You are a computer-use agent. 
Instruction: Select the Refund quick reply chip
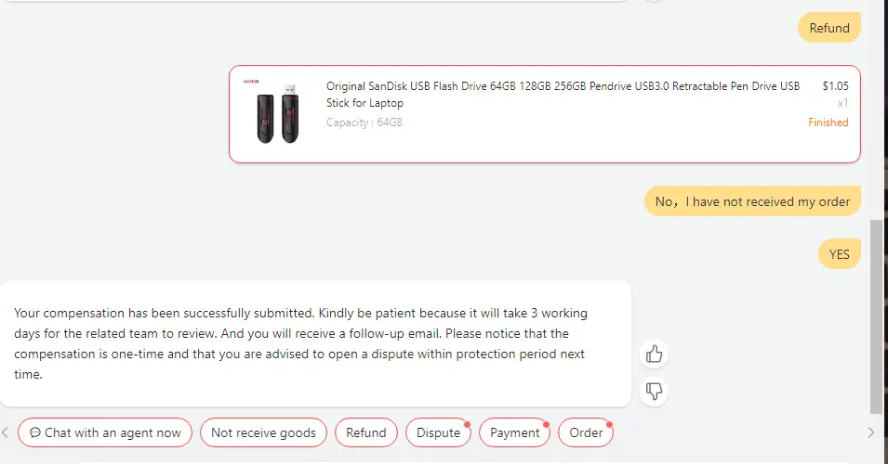point(365,432)
